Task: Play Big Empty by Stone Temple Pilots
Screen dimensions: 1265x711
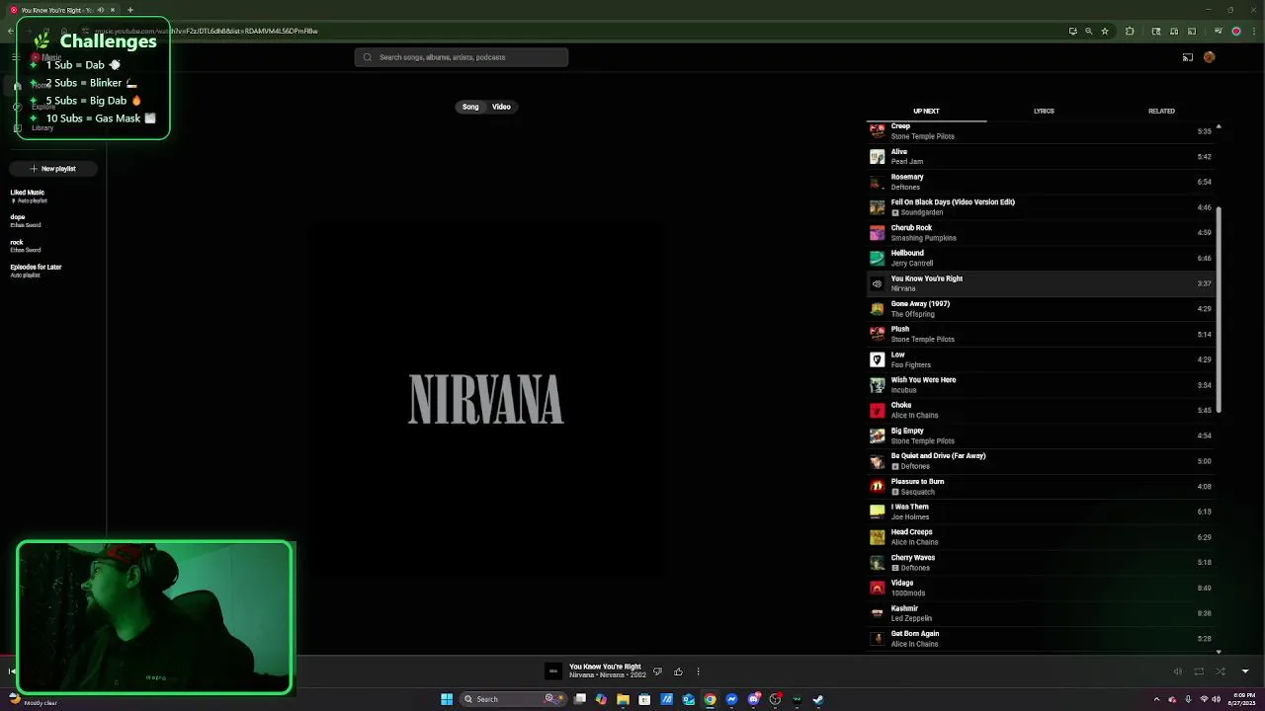Action: 1043,435
